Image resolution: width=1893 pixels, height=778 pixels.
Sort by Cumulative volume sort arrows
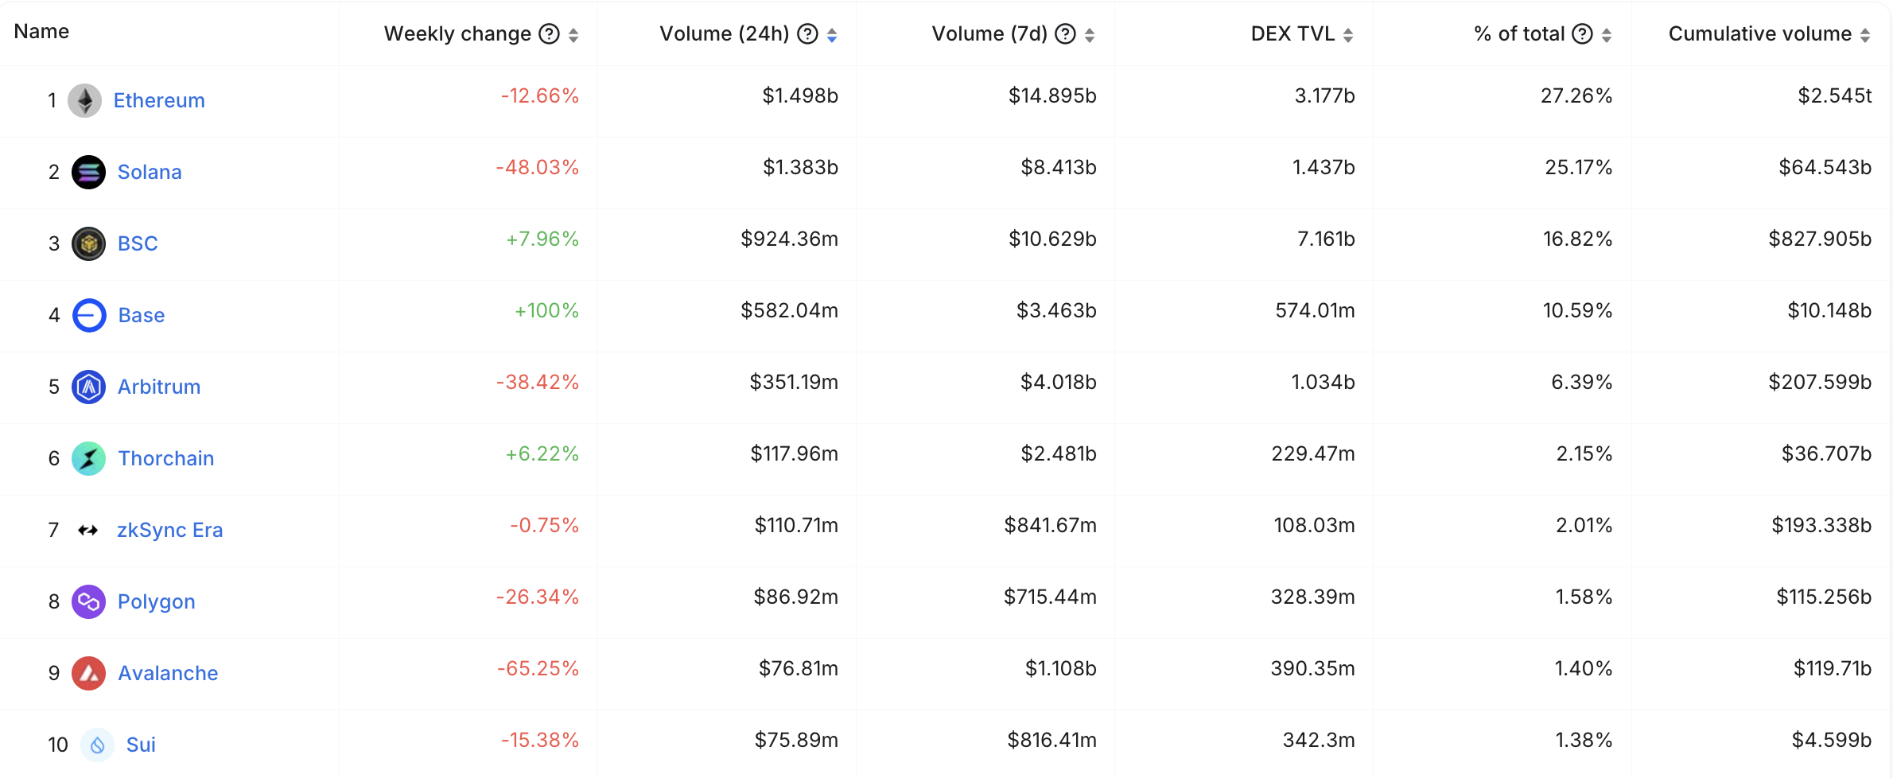pyautogui.click(x=1865, y=35)
